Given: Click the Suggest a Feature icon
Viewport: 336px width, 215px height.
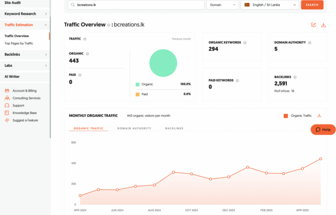Looking at the screenshot, I should click(7, 120).
